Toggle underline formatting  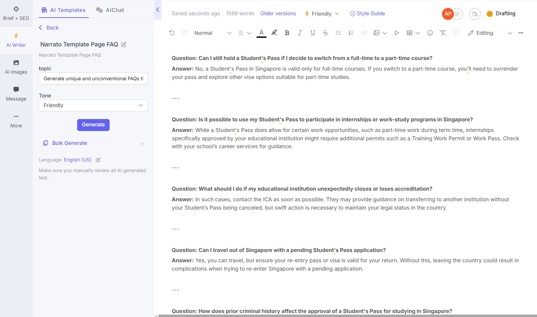[x=313, y=33]
